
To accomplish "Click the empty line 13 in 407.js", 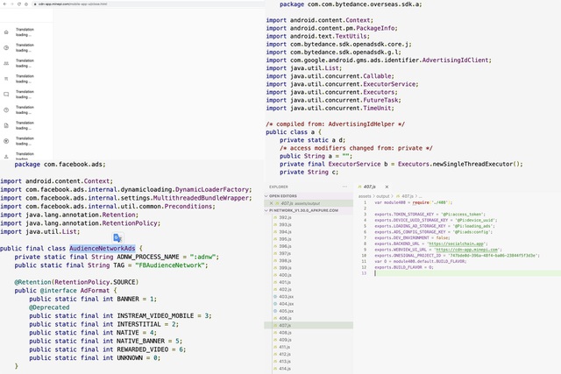I will click(467, 273).
